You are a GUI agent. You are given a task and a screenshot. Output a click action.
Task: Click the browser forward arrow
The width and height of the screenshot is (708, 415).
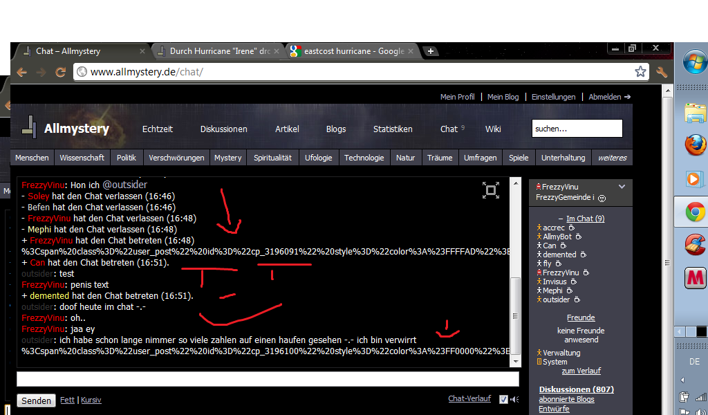click(x=41, y=72)
